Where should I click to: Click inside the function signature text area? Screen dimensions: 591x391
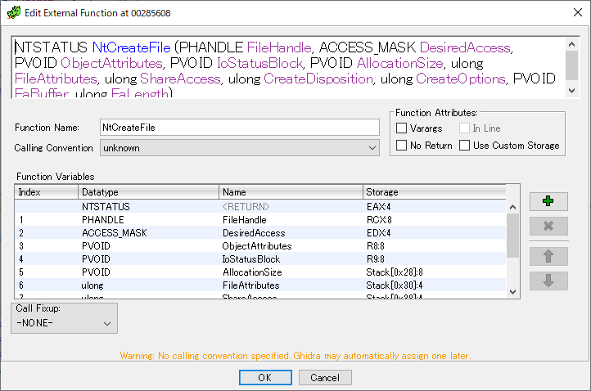(x=288, y=68)
